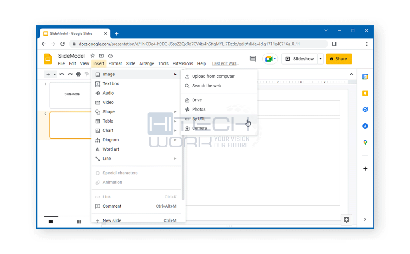410x254 pixels.
Task: Open a new browser tab
Action: (117, 34)
